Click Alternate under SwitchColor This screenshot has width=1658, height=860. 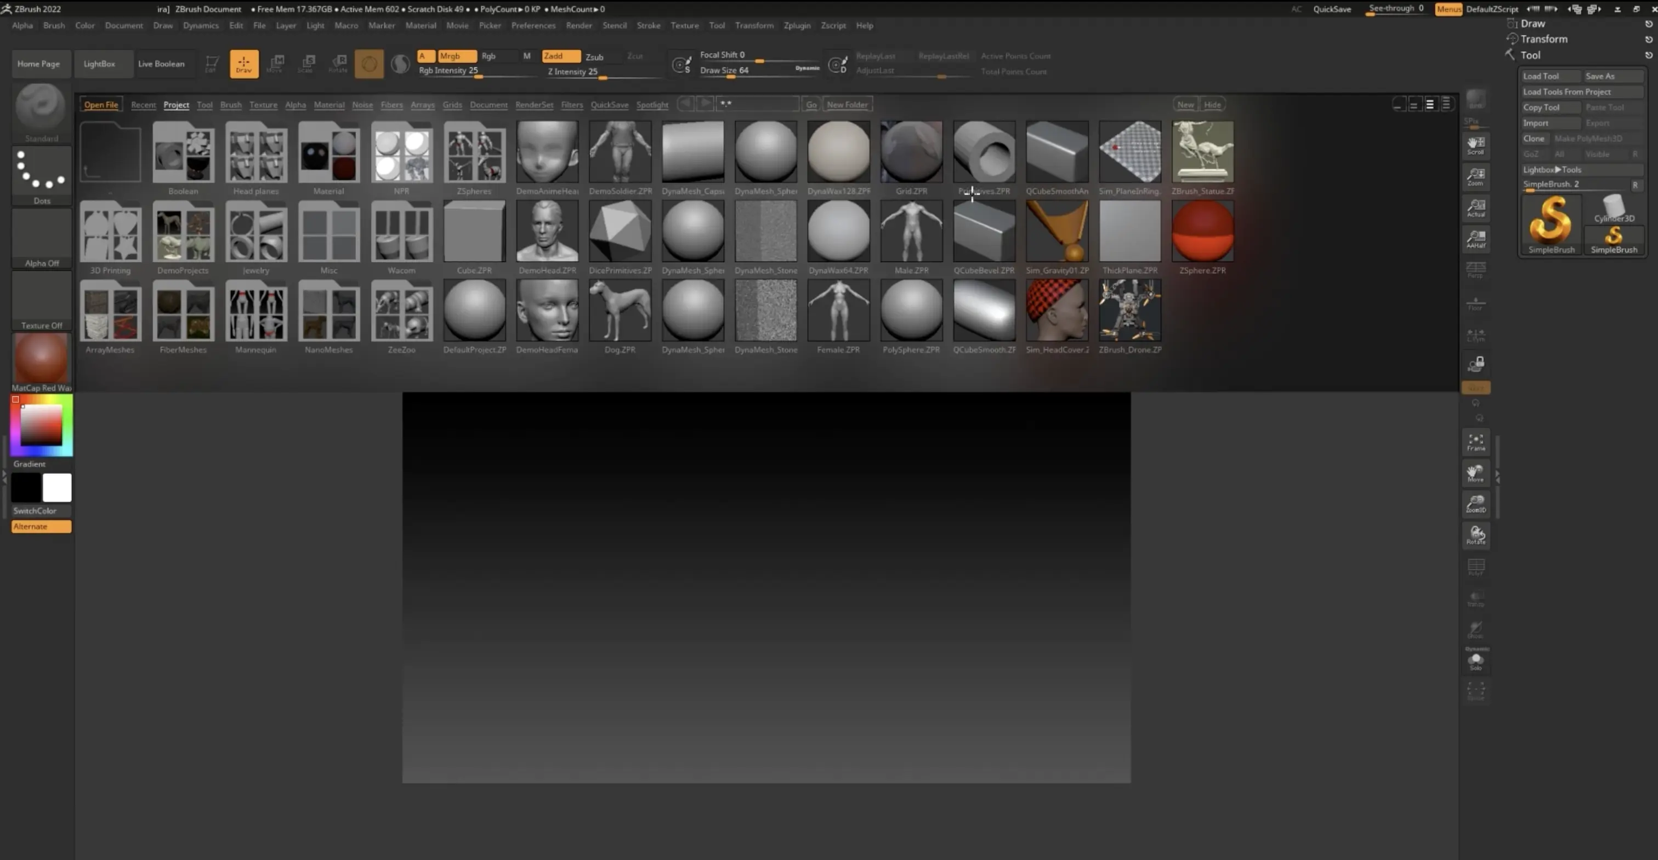(41, 526)
